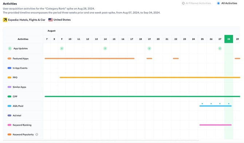This screenshot has width=244, height=143.
Task: Click the app update marker on August 14
Action: point(105,48)
